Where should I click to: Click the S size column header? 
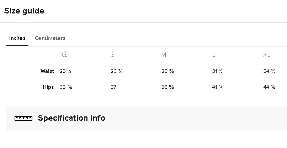click(x=112, y=55)
